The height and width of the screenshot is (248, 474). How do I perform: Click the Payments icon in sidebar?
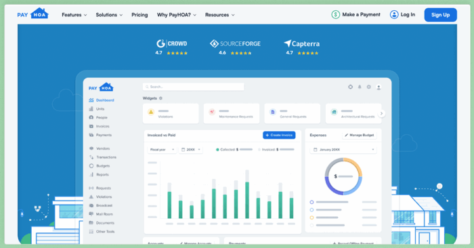point(91,135)
